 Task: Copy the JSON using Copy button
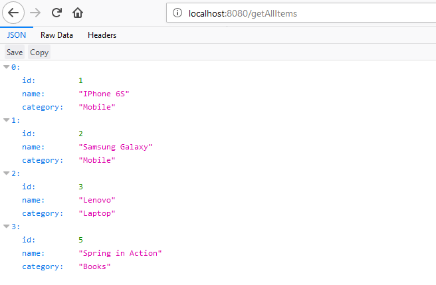tap(39, 52)
